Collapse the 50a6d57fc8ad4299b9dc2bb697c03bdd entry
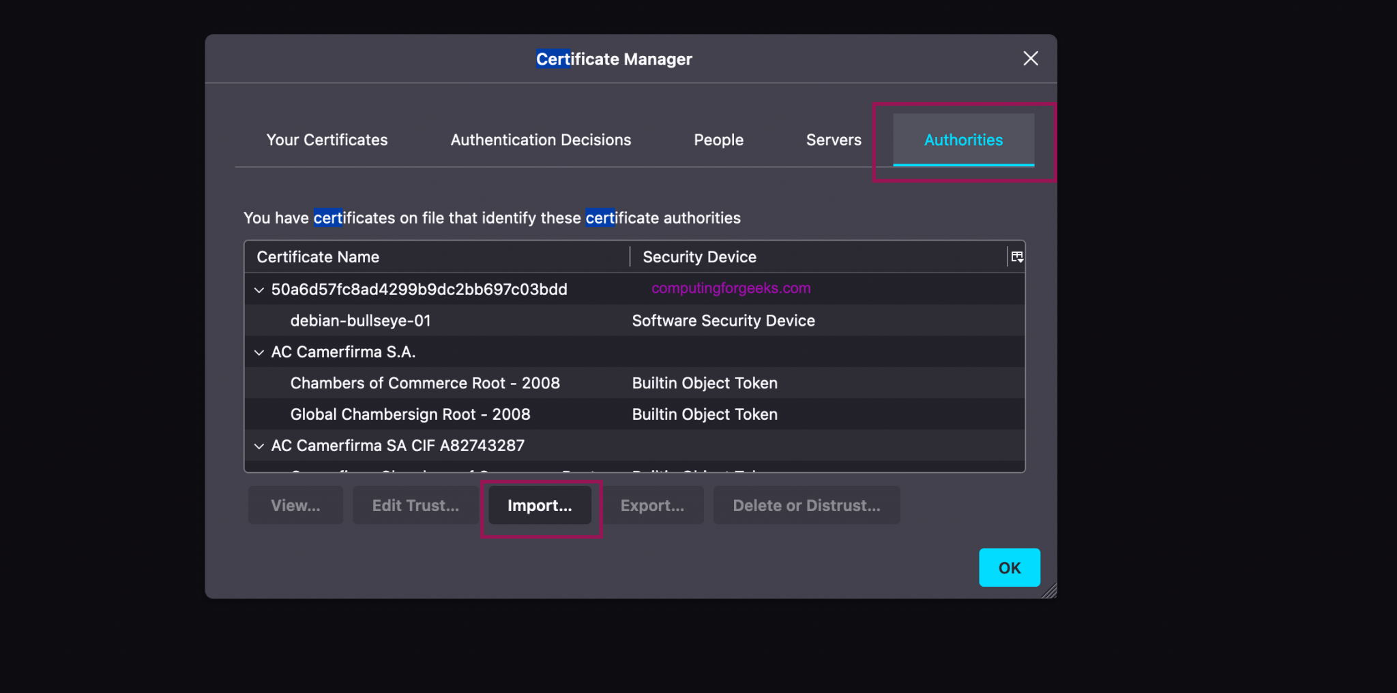This screenshot has height=693, width=1397. pyautogui.click(x=259, y=289)
